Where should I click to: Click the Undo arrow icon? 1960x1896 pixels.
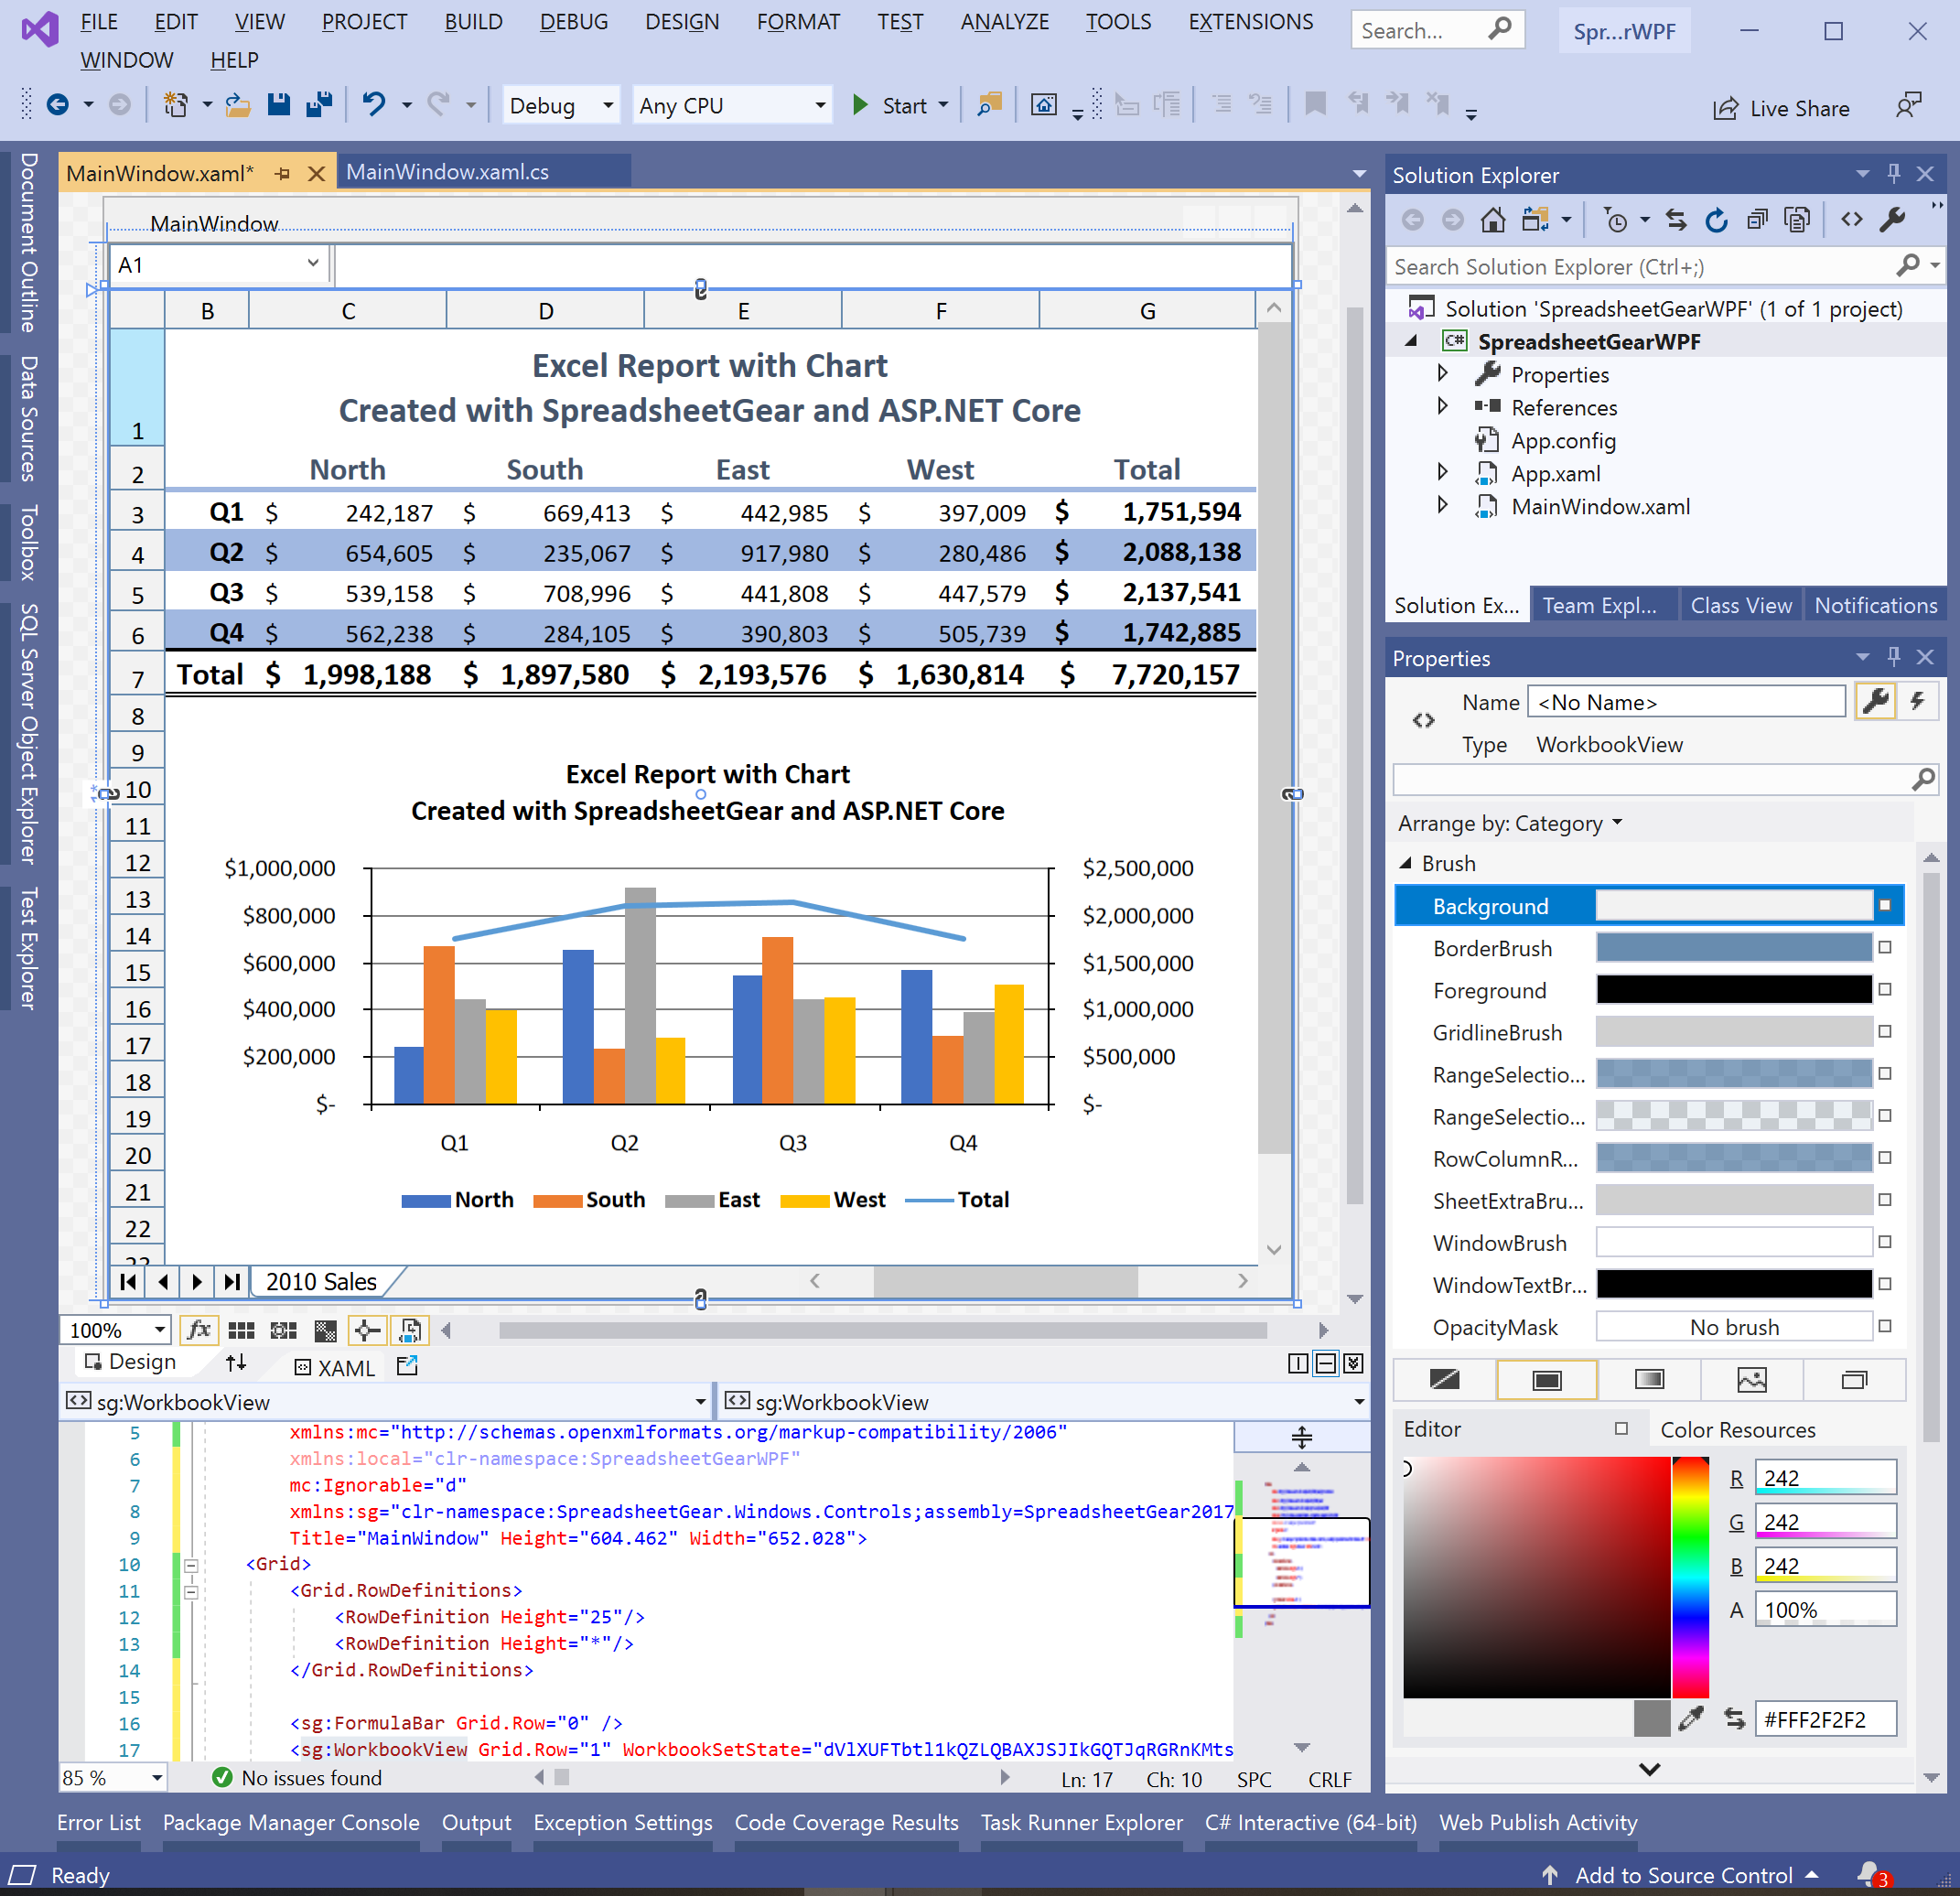pos(374,105)
